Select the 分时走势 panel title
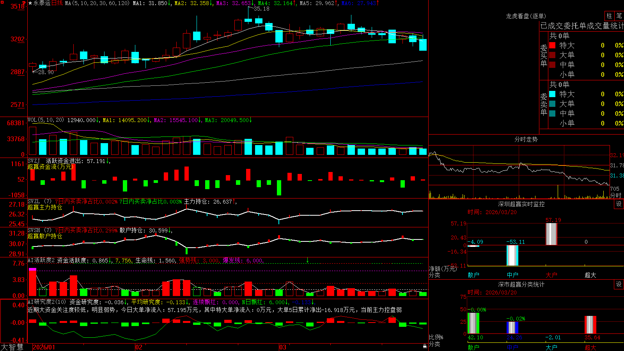The image size is (624, 351). pyautogui.click(x=526, y=139)
